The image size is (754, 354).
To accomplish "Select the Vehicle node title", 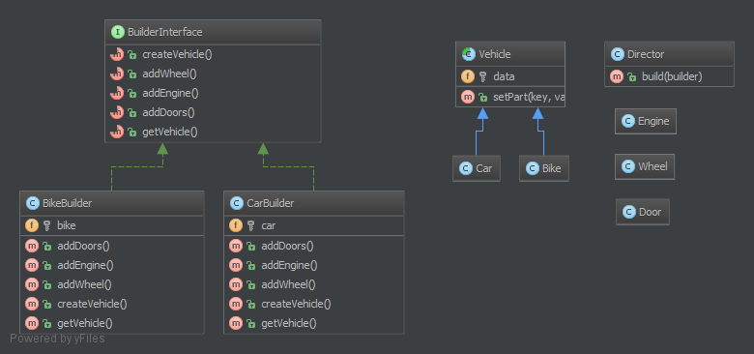I will click(x=494, y=54).
